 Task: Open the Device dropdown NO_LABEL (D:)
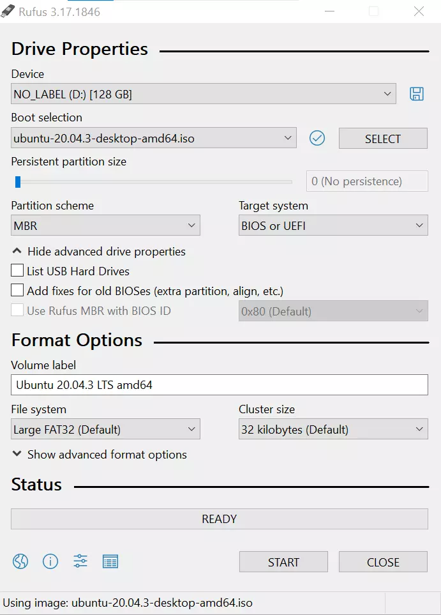204,95
